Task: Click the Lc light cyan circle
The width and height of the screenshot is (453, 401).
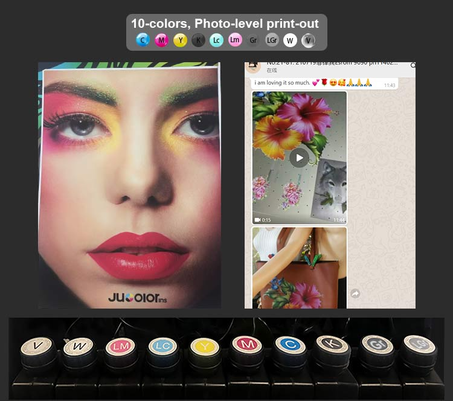Action: point(216,40)
